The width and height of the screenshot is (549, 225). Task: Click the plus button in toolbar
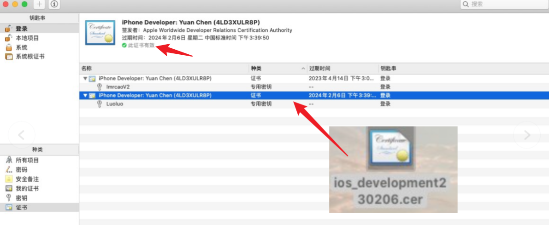[x=39, y=4]
